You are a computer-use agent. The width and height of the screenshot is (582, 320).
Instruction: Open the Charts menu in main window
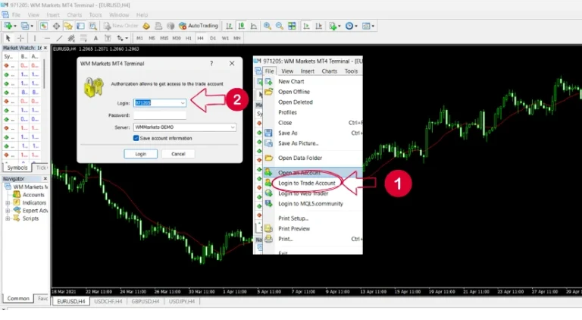pos(74,15)
